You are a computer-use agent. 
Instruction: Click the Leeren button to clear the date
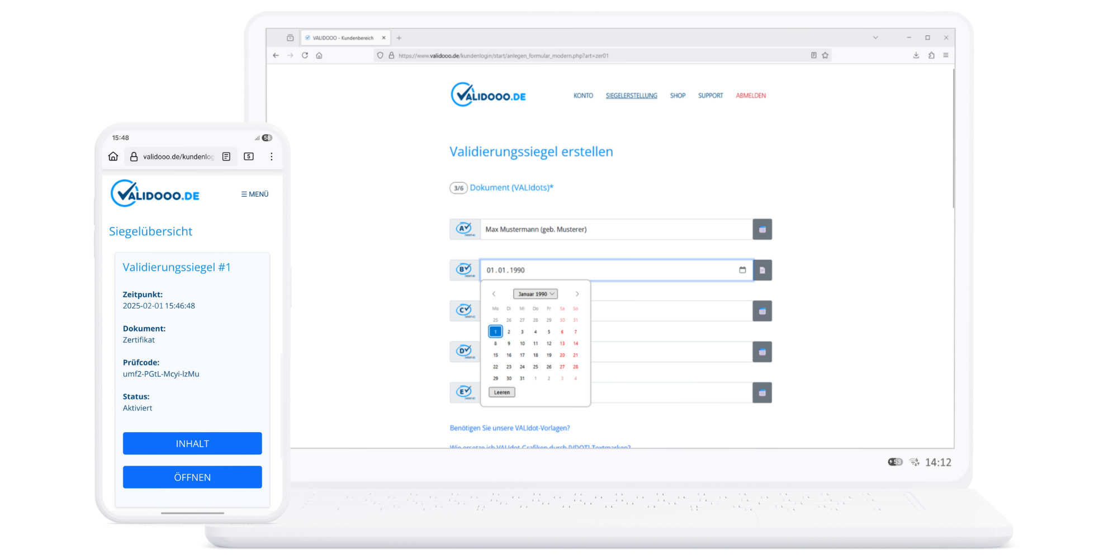click(x=501, y=392)
